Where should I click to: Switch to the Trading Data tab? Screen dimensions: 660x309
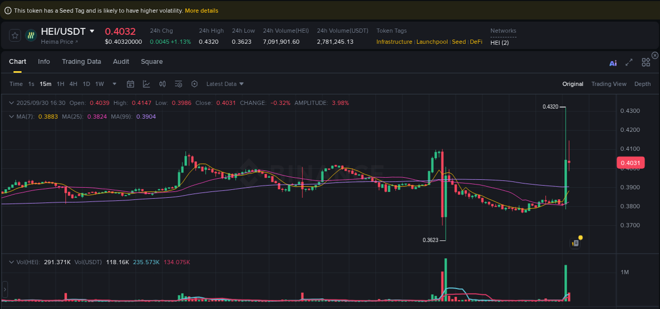[x=81, y=62]
